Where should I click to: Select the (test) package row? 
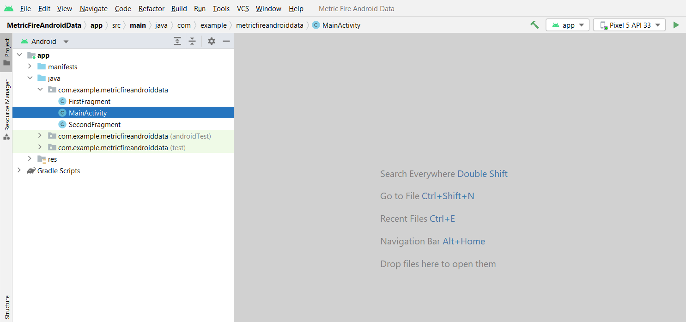click(x=123, y=147)
